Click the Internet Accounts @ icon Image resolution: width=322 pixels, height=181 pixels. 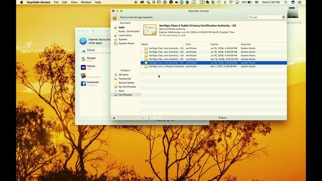[83, 41]
